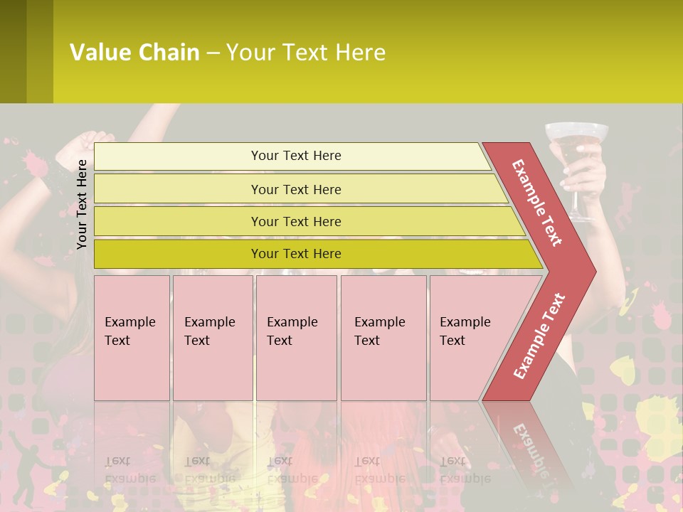Select the rotated vertical 'Your Text Here' label
The width and height of the screenshot is (683, 512).
tap(82, 204)
